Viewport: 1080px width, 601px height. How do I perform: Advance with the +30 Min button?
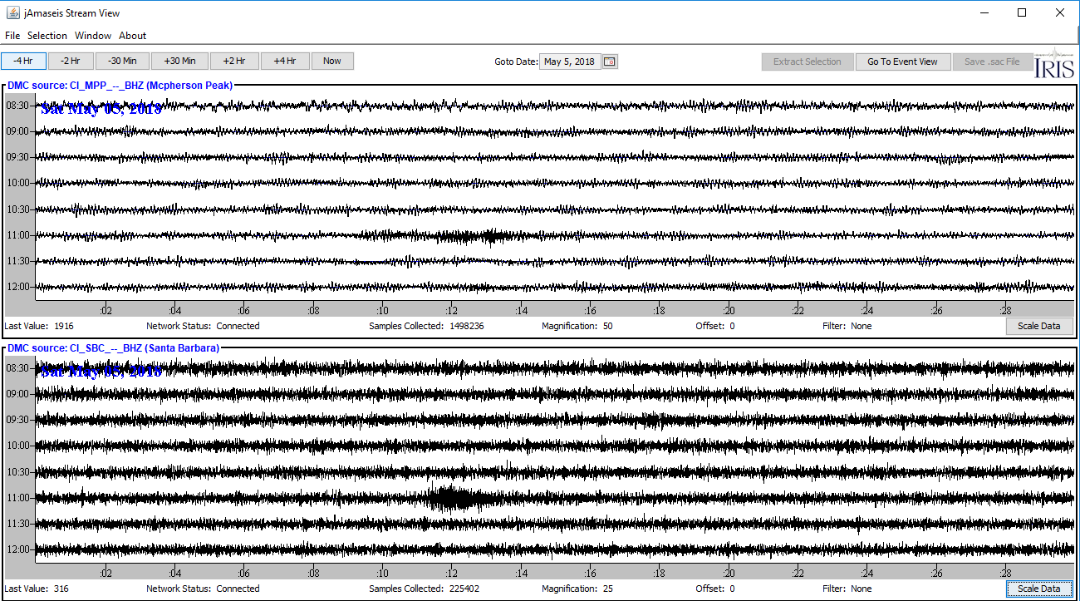tap(179, 61)
